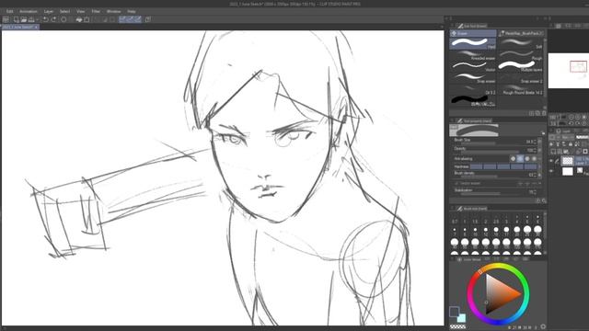Choose the Soft eraser sub tool
The width and height of the screenshot is (589, 331).
pyautogui.click(x=521, y=43)
